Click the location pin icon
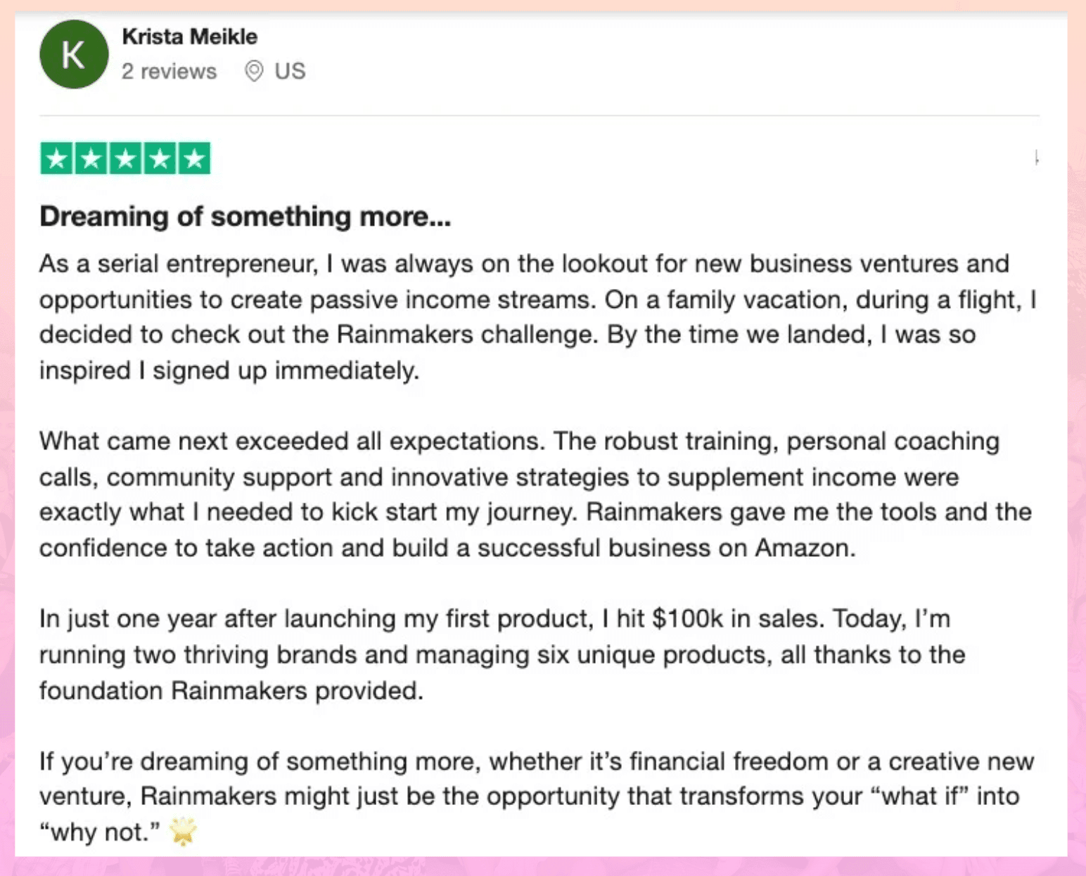This screenshot has height=876, width=1086. [254, 71]
